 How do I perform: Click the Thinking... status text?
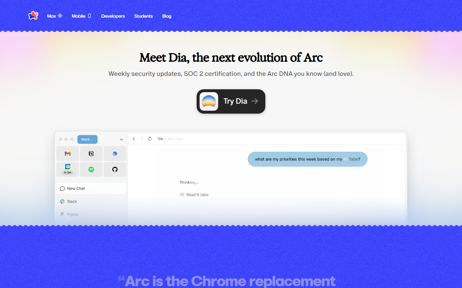click(189, 182)
